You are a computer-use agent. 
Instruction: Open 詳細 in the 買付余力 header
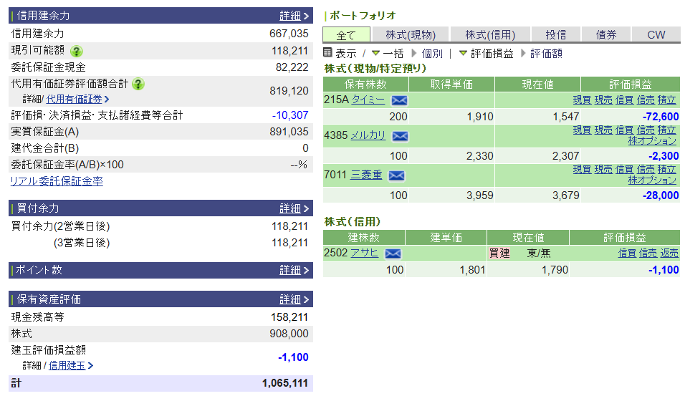[290, 208]
